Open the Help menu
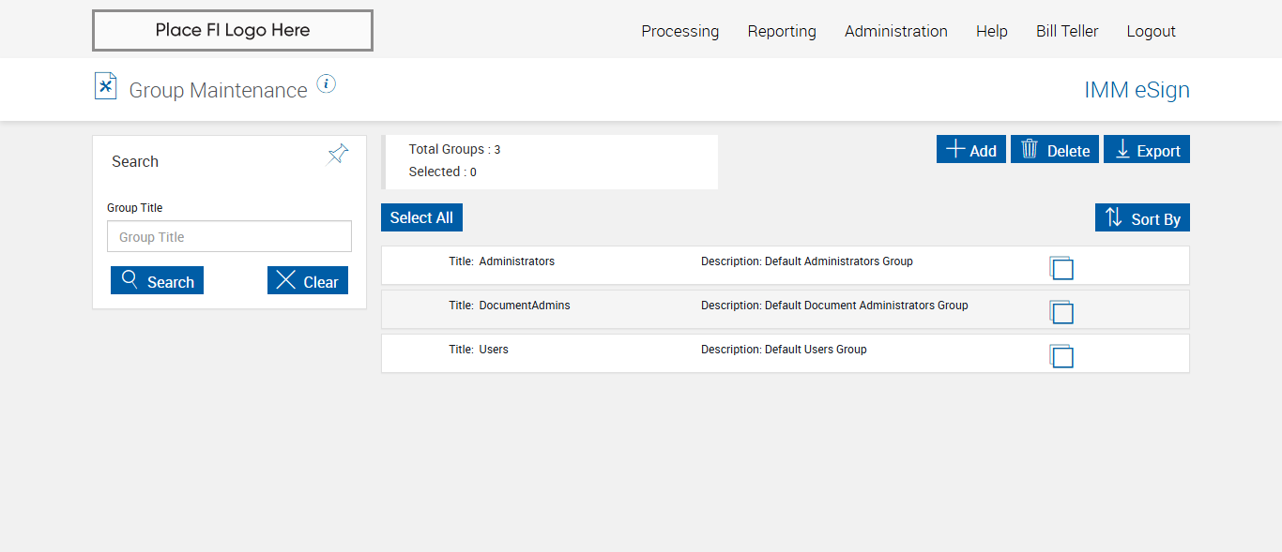Screen dimensions: 1282x552 click(991, 31)
